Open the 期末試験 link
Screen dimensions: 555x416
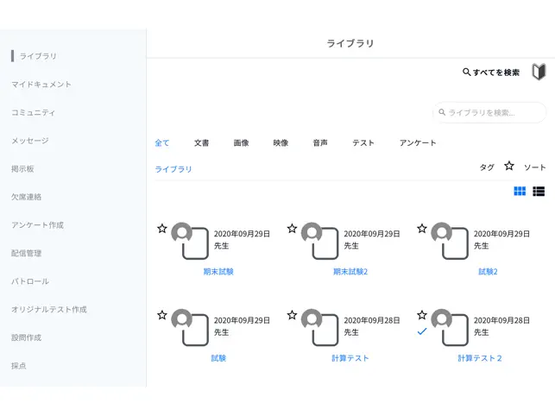click(x=218, y=272)
